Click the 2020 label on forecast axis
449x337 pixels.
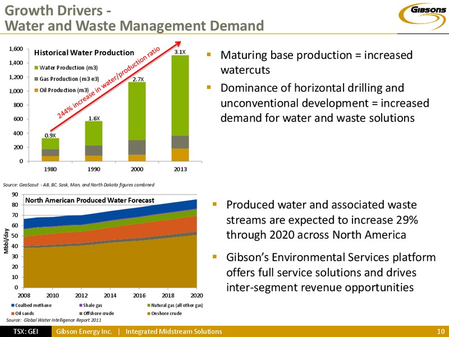(x=196, y=295)
